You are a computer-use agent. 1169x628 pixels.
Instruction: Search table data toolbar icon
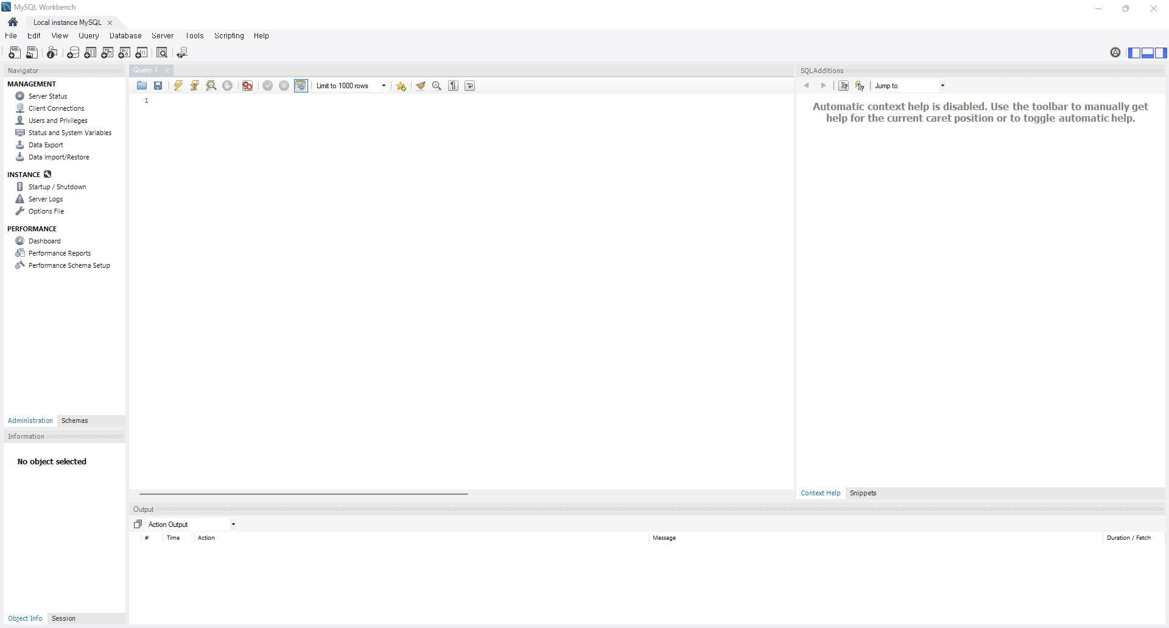pyautogui.click(x=162, y=53)
